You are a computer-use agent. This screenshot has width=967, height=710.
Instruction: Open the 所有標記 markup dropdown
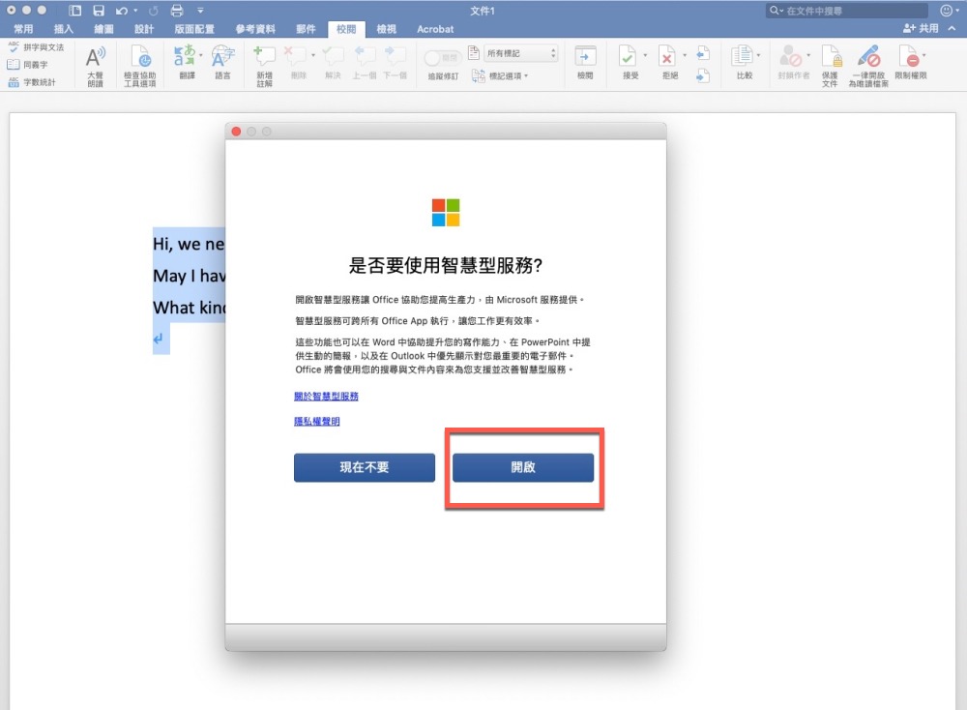[x=520, y=53]
